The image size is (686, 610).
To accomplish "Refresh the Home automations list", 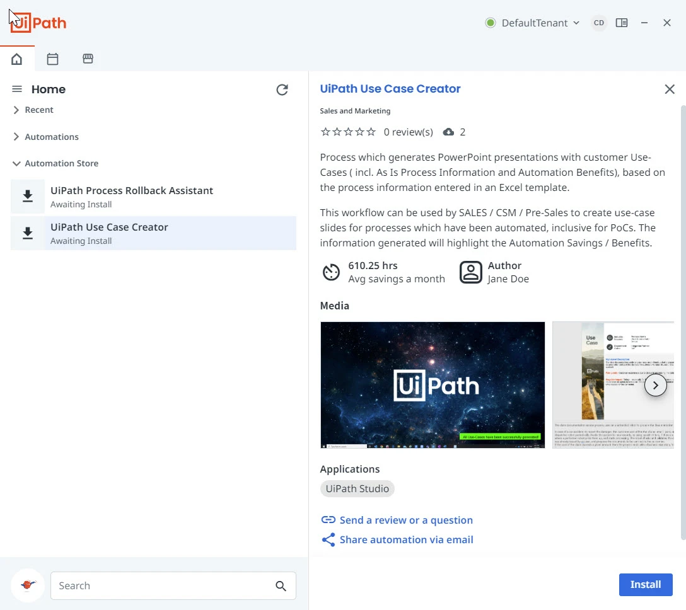I will [282, 89].
